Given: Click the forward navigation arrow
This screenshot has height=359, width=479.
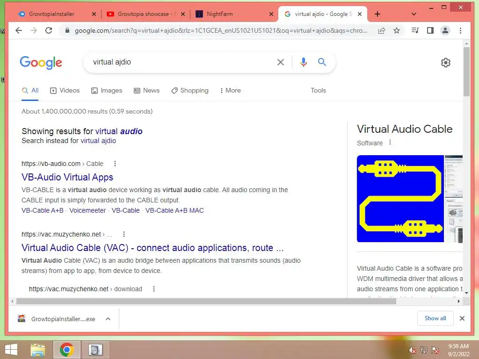Looking at the screenshot, I should 34,30.
